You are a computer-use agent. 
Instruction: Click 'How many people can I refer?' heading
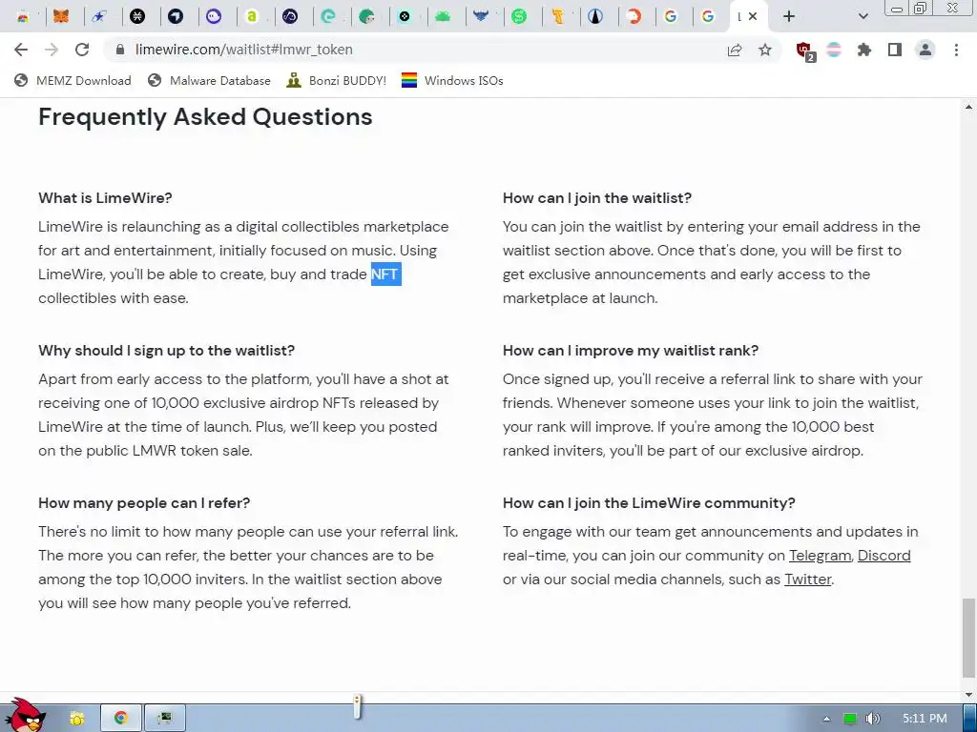click(144, 503)
